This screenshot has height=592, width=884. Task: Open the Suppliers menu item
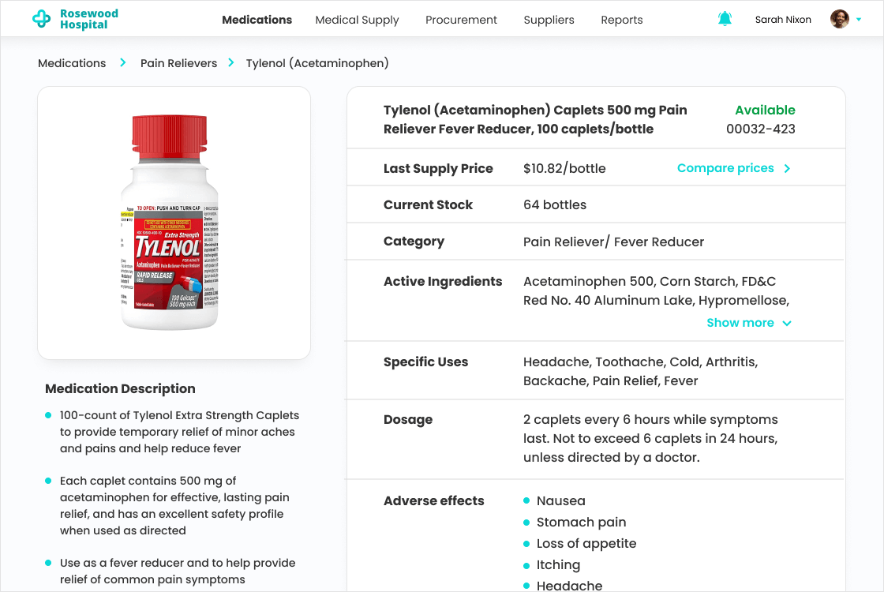549,20
